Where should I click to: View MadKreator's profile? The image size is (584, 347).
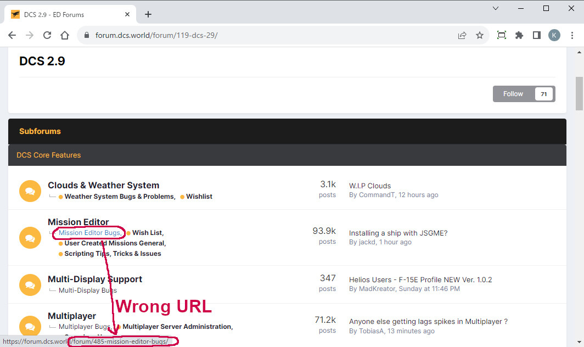click(377, 289)
